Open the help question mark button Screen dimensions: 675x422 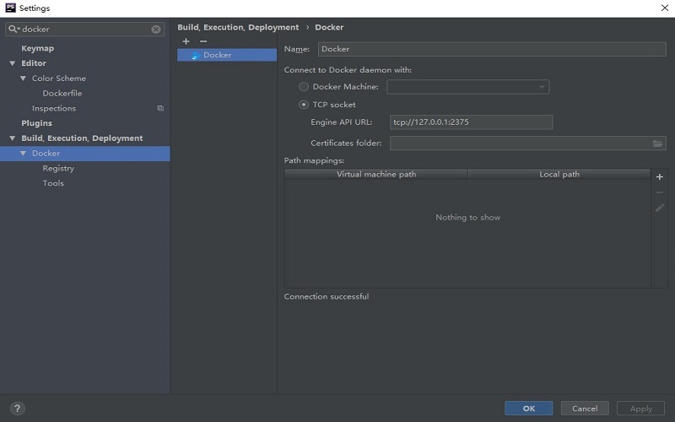click(x=18, y=408)
